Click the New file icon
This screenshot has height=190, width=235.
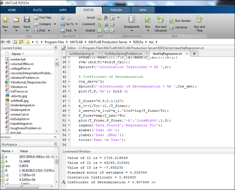coord(5,19)
